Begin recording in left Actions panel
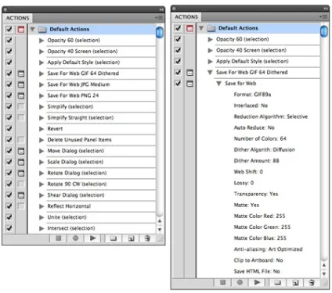Image resolution: width=332 pixels, height=293 pixels. (x=75, y=238)
